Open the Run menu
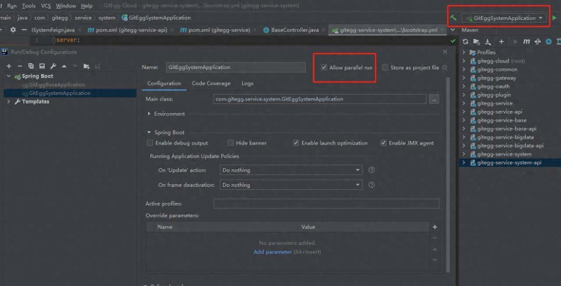Image resolution: width=561 pixels, height=286 pixels. (x=12, y=6)
